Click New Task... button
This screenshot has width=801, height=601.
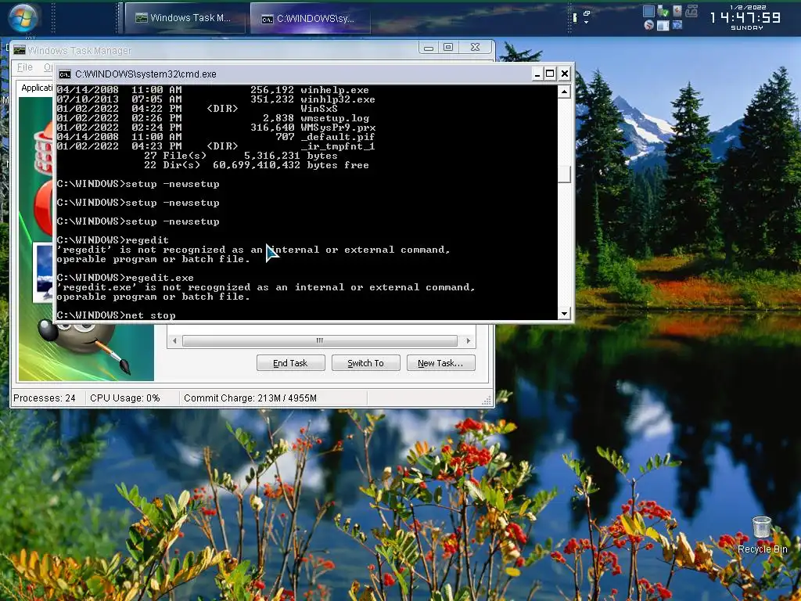(x=440, y=363)
